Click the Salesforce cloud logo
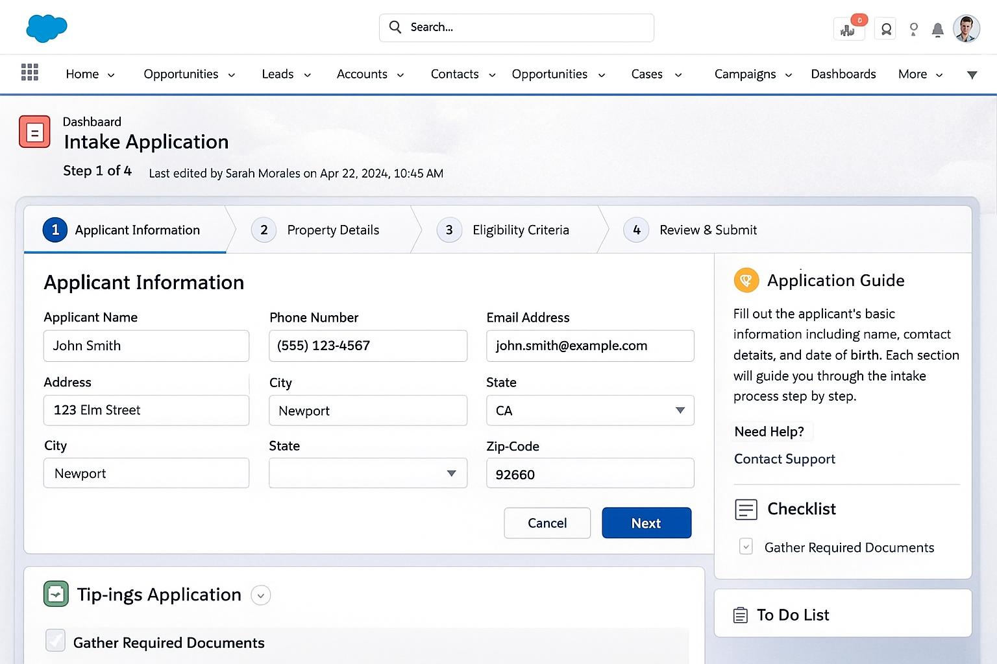This screenshot has width=997, height=664. (x=46, y=28)
